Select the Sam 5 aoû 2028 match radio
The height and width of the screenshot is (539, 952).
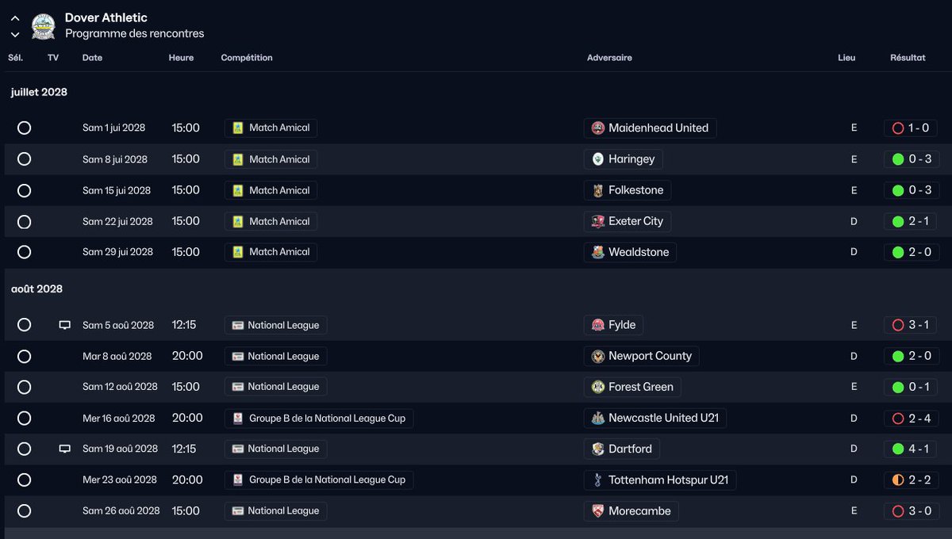[24, 325]
